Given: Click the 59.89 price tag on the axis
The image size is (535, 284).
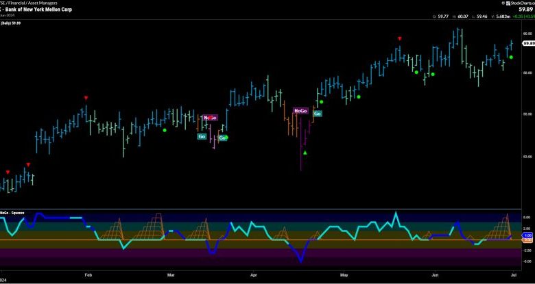Looking at the screenshot, I should click(529, 43).
